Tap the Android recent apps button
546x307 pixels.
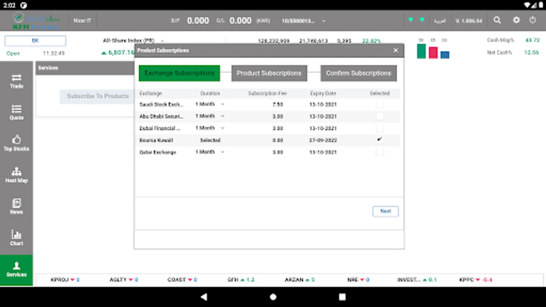click(342, 297)
